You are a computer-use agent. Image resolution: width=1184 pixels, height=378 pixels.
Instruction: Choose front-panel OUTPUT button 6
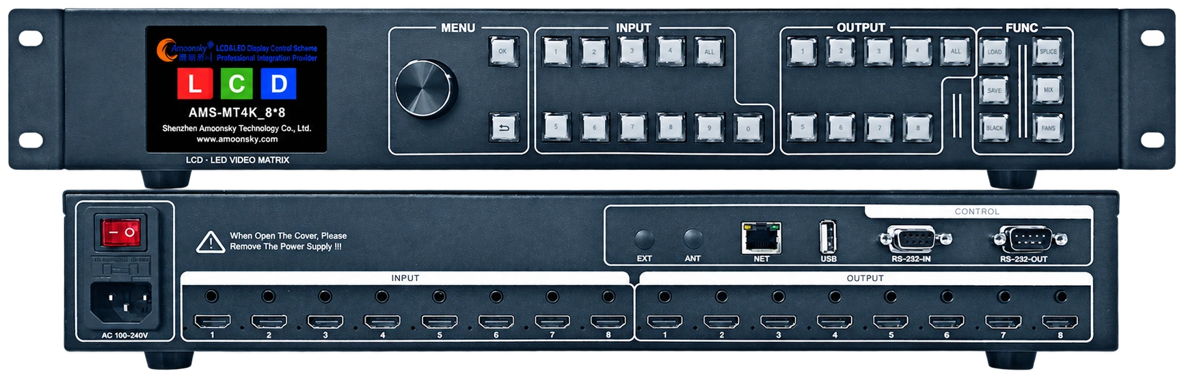841,128
